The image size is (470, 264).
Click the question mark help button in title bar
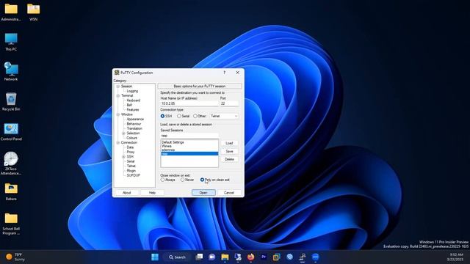point(224,73)
